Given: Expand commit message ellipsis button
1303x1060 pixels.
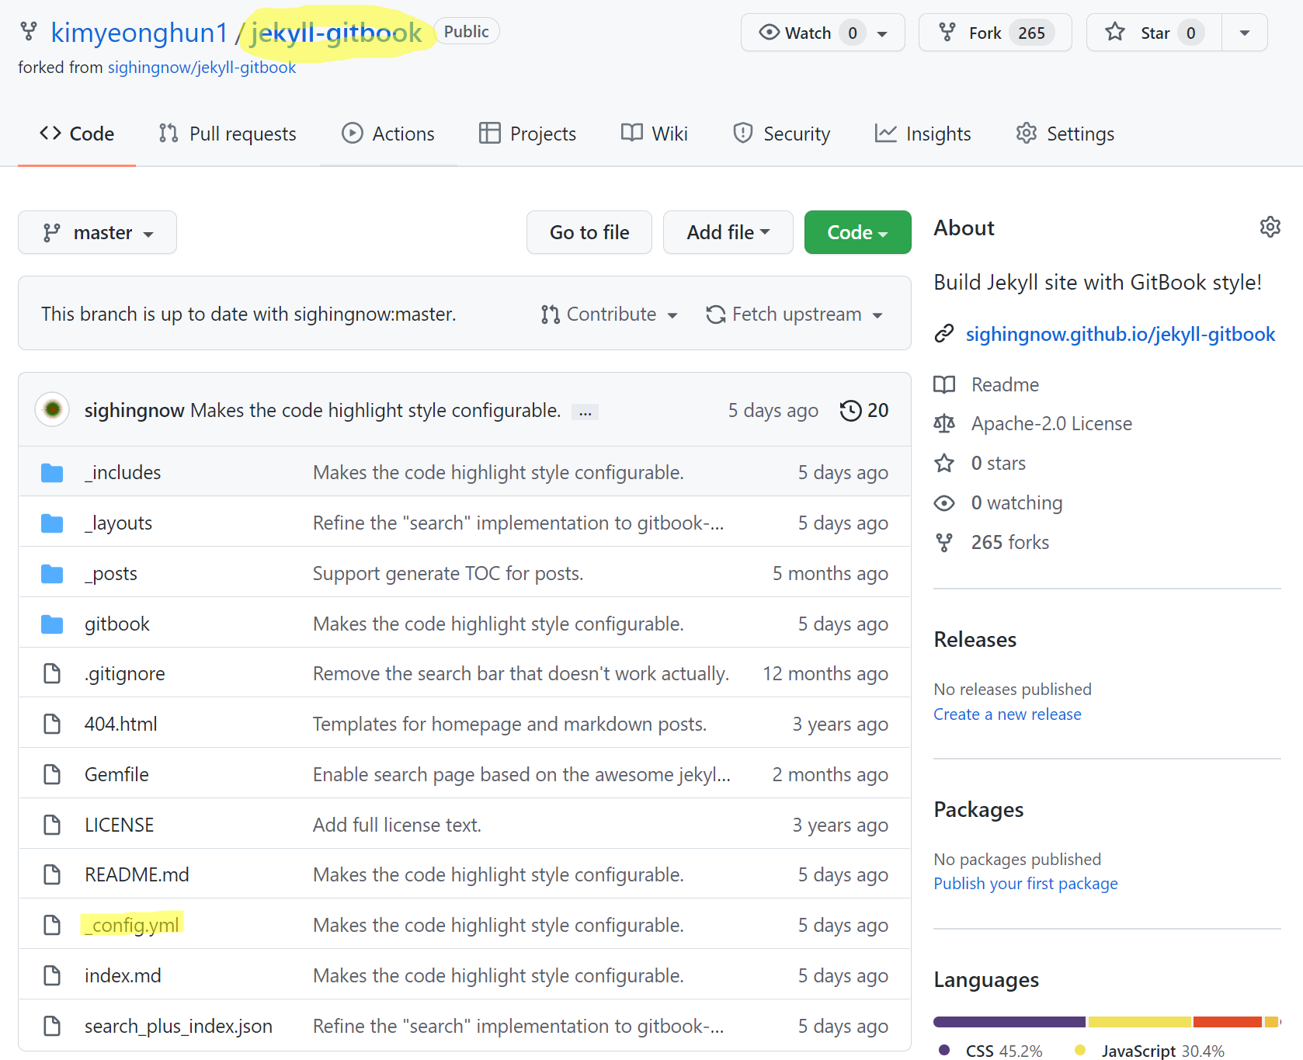Looking at the screenshot, I should (585, 412).
